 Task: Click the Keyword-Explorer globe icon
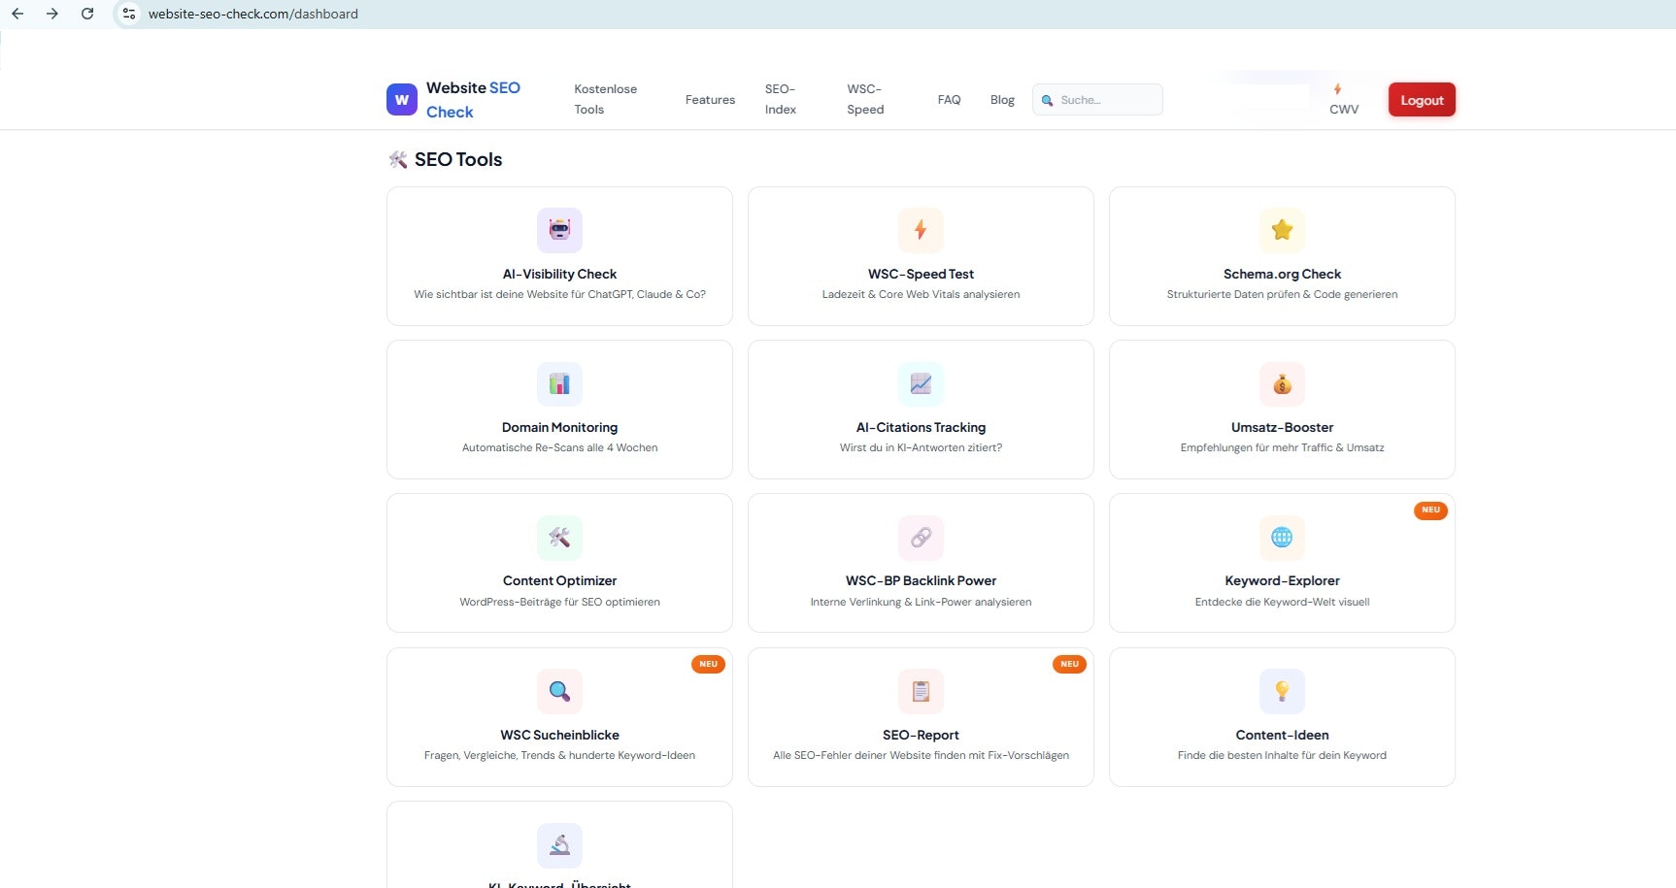(x=1282, y=538)
